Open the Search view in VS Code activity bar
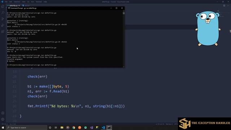This screenshot has height=130, width=231. tap(3, 13)
